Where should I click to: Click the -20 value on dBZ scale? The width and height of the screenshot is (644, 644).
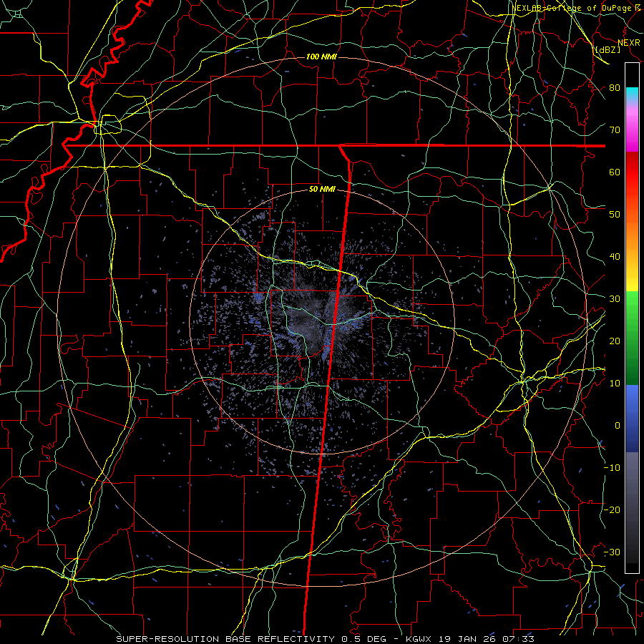tap(612, 510)
